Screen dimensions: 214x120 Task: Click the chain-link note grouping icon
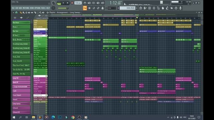click(x=98, y=8)
